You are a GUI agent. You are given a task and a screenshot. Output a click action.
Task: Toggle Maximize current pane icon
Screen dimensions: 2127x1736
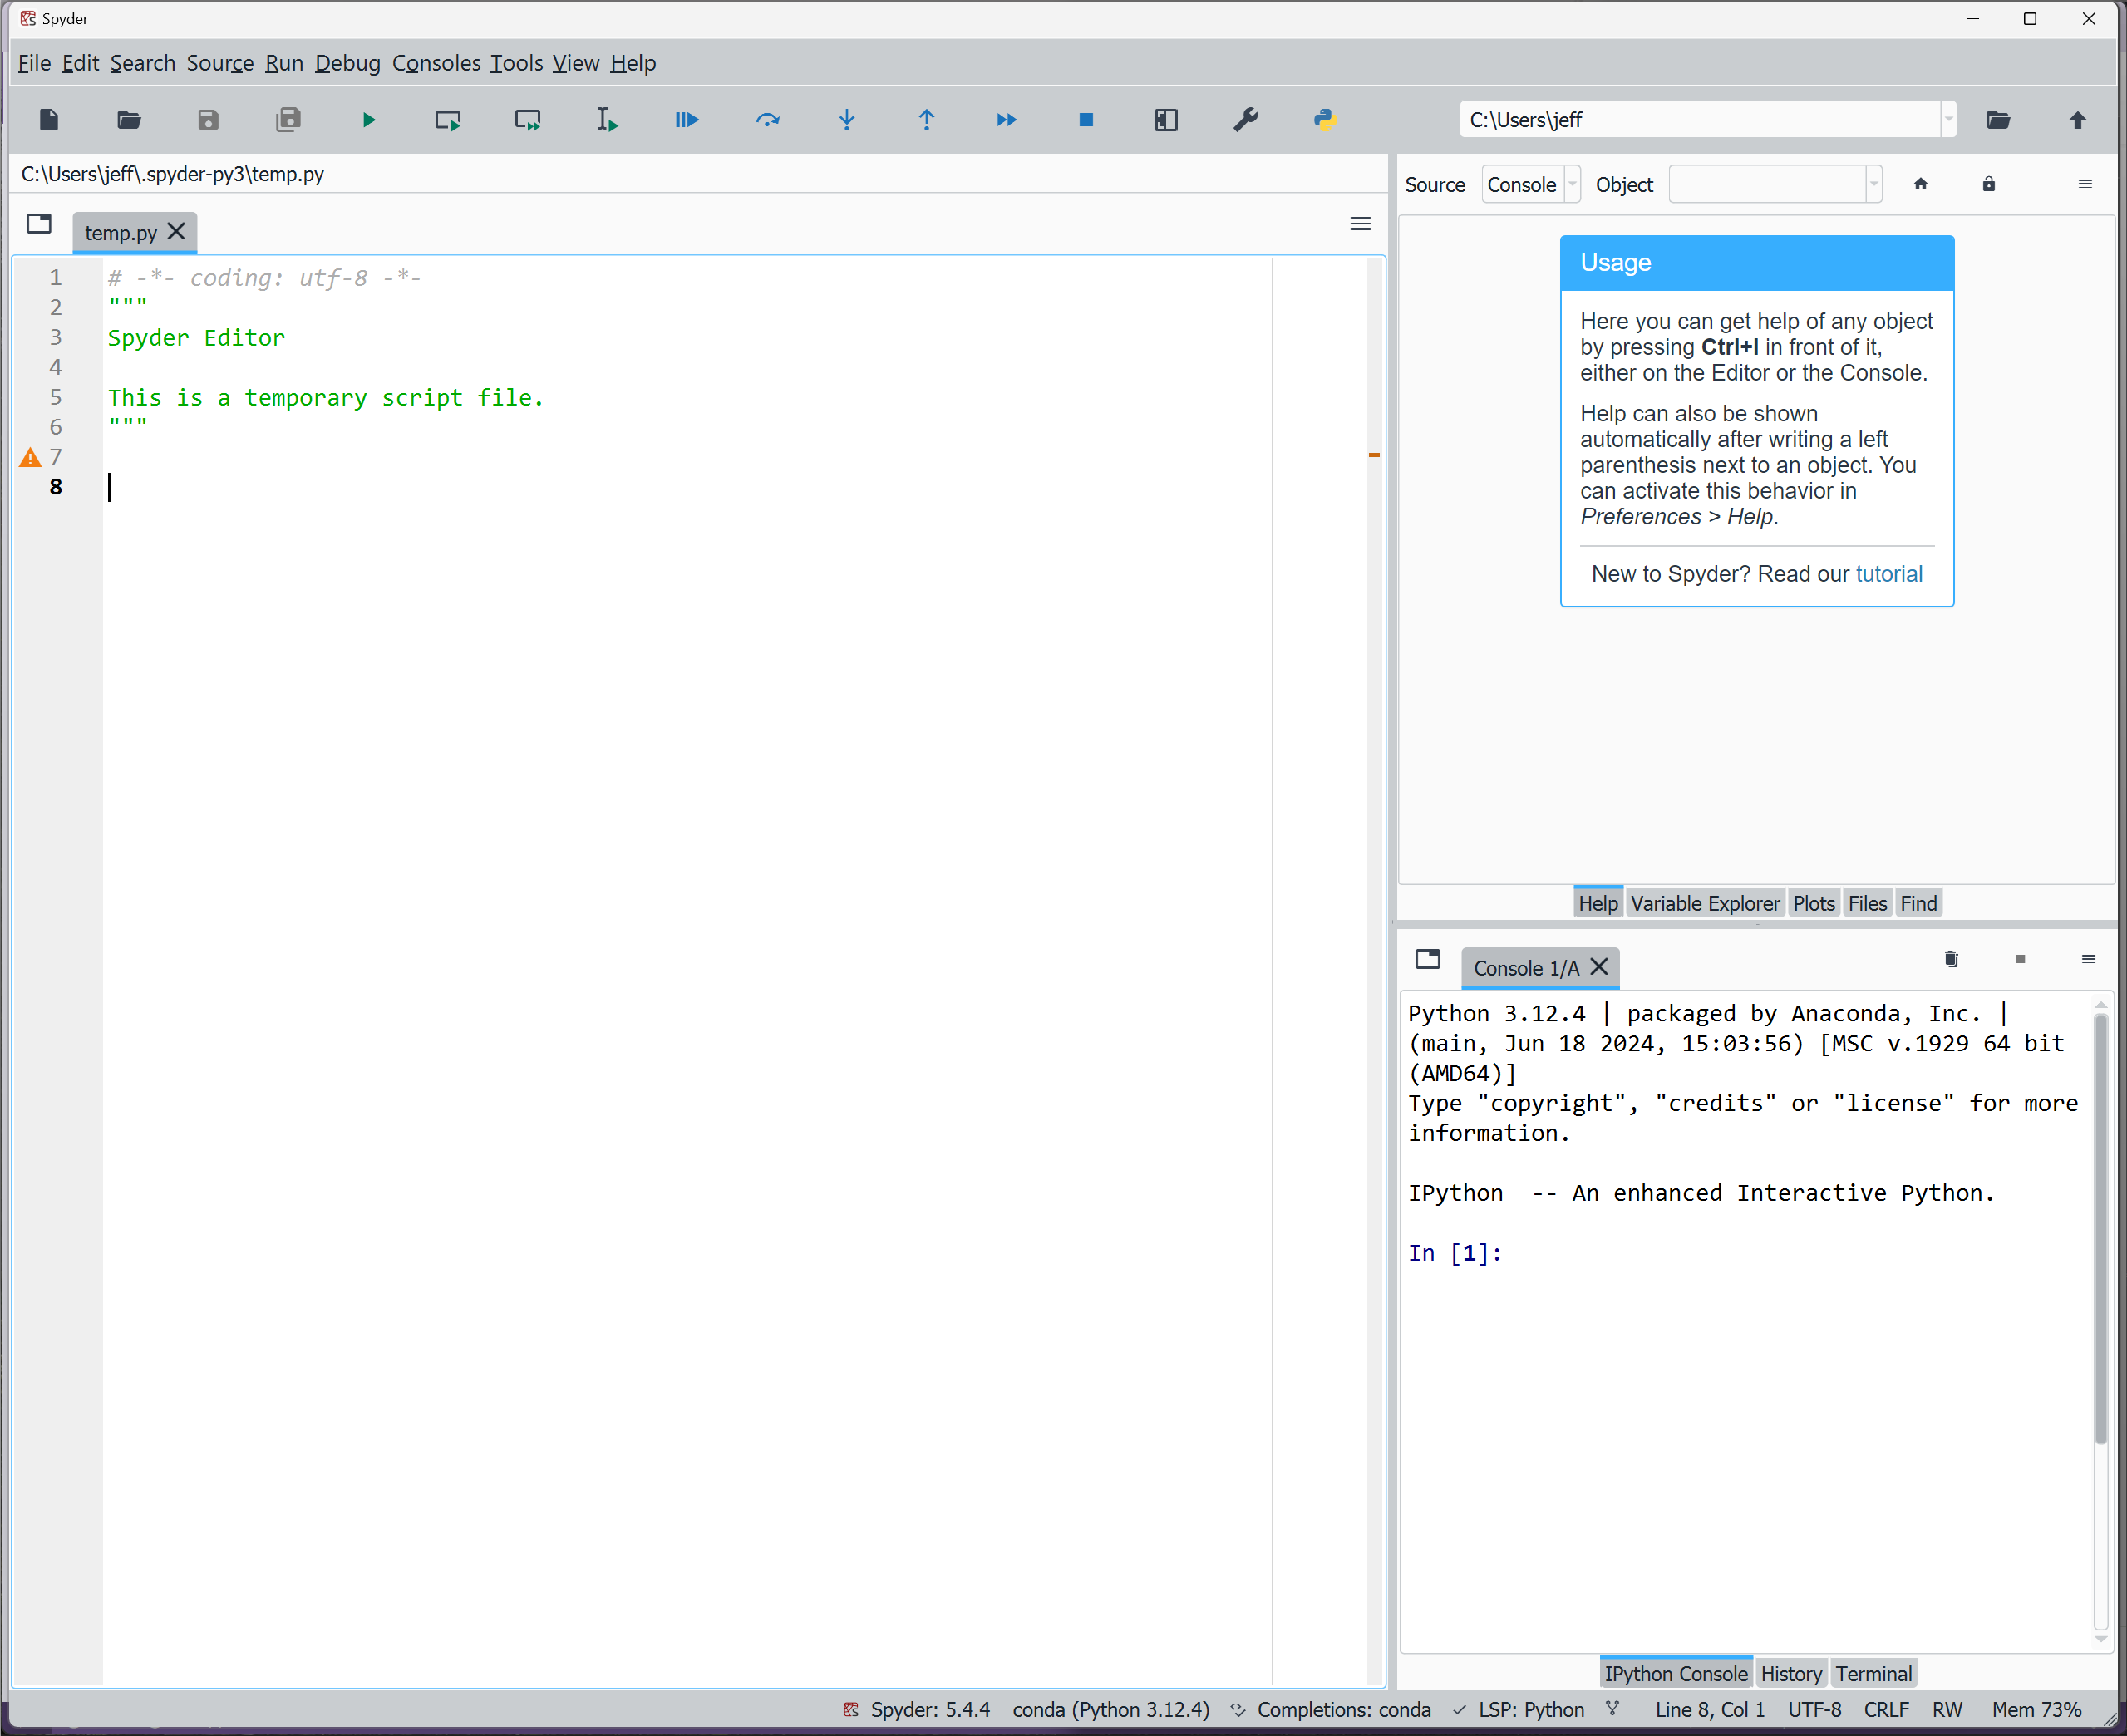[x=1166, y=120]
